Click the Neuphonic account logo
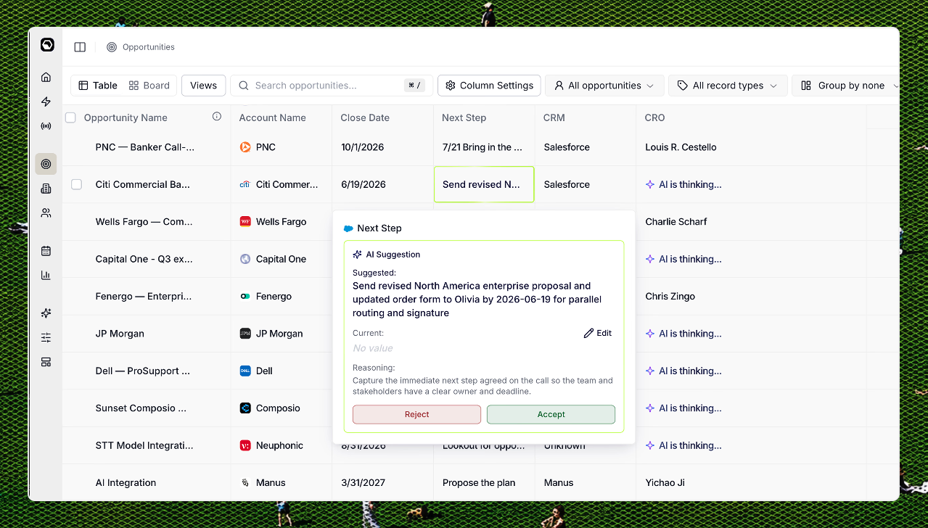This screenshot has height=528, width=928. (x=245, y=445)
